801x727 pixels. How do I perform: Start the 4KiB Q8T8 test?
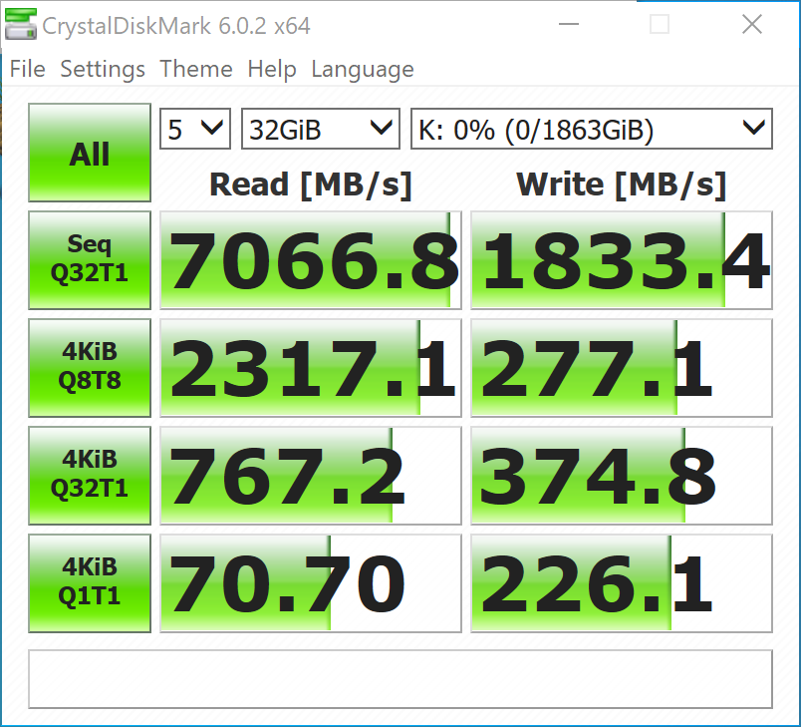pos(90,368)
